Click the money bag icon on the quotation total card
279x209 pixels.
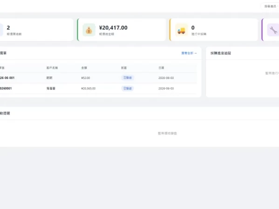pos(89,30)
